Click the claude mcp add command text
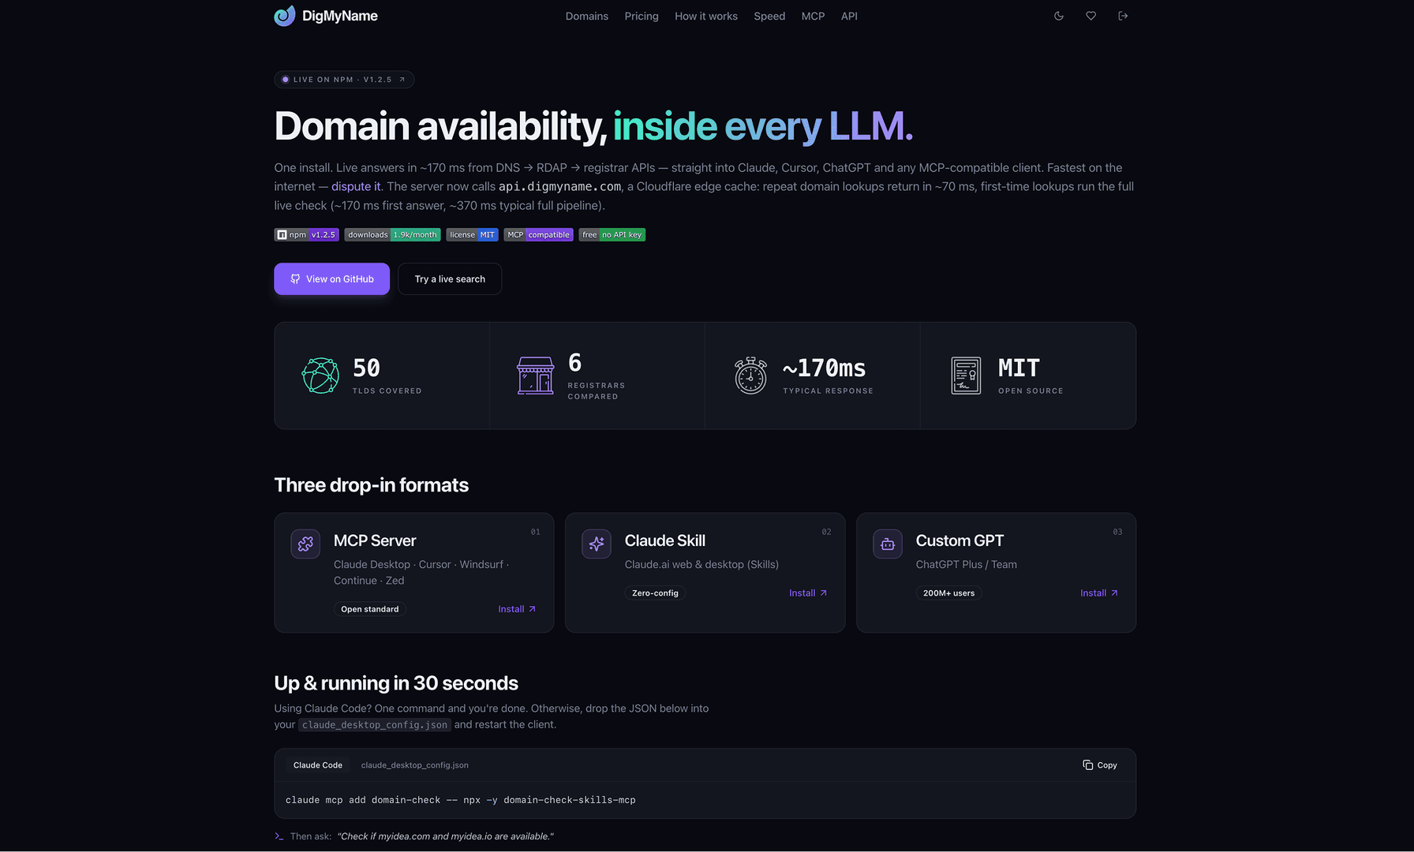The height and width of the screenshot is (852, 1414). point(460,800)
